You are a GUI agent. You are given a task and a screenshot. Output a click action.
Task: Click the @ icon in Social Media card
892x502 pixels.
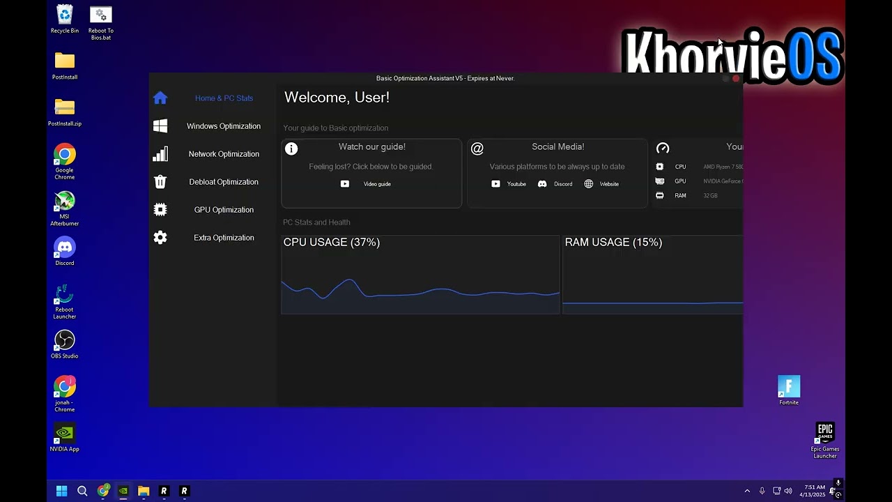point(477,149)
